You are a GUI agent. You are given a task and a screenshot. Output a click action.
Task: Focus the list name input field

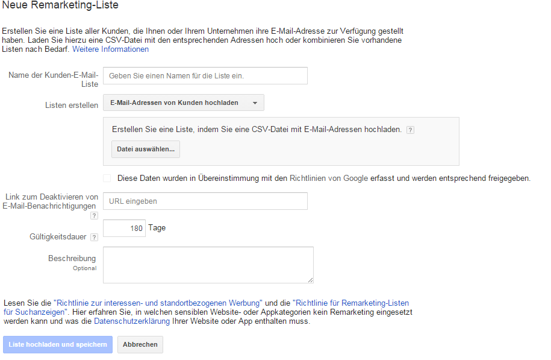pyautogui.click(x=205, y=75)
